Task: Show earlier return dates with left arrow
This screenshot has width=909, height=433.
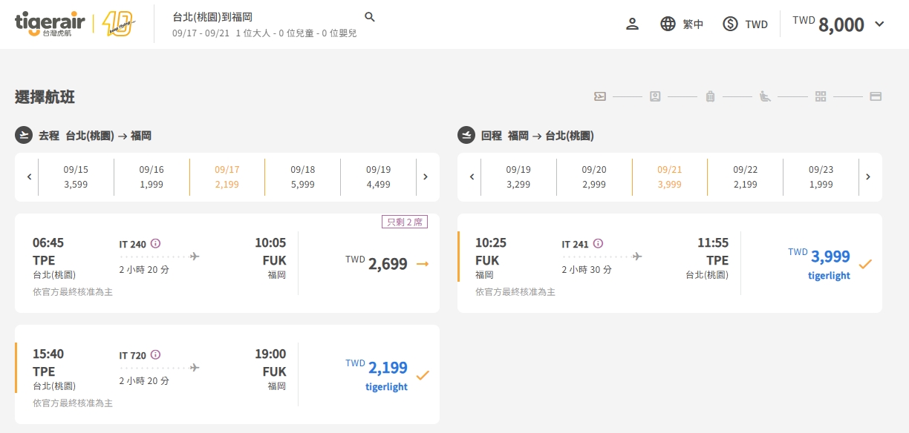Action: coord(472,176)
